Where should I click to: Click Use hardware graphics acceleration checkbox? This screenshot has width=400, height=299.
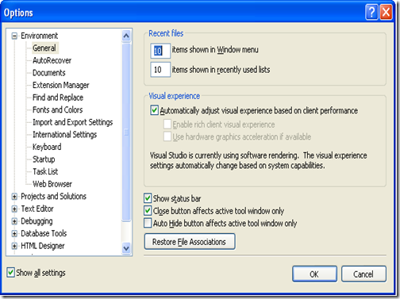(167, 136)
